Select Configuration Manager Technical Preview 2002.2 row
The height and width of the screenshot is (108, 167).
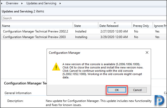[x=84, y=31]
